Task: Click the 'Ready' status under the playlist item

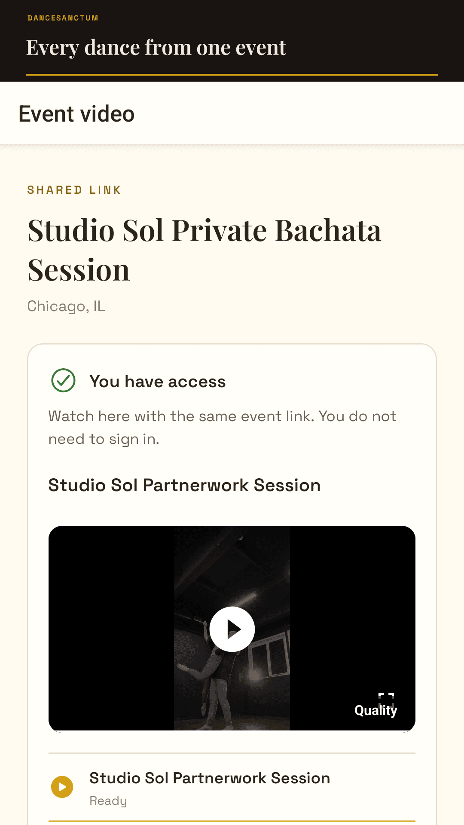Action: tap(108, 801)
